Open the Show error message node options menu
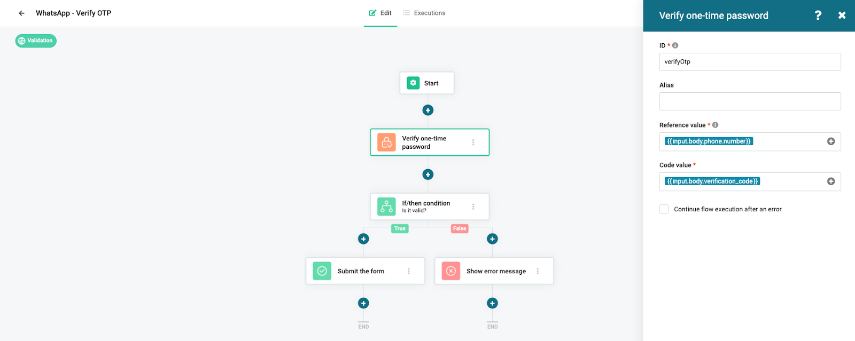Image resolution: width=855 pixels, height=341 pixels. coord(538,271)
